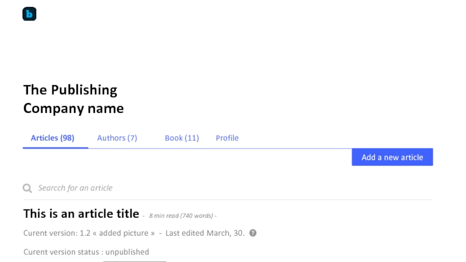Click the 8 min read label
466x262 pixels.
(x=164, y=216)
